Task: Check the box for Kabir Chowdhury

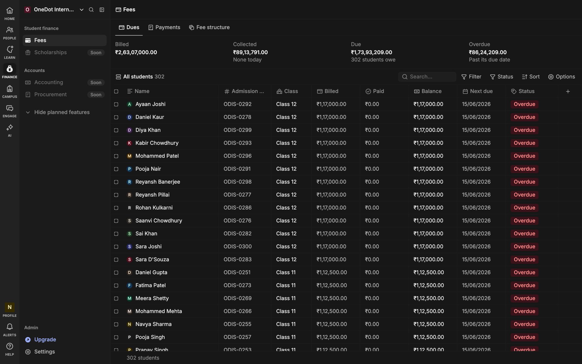Action: click(x=116, y=143)
